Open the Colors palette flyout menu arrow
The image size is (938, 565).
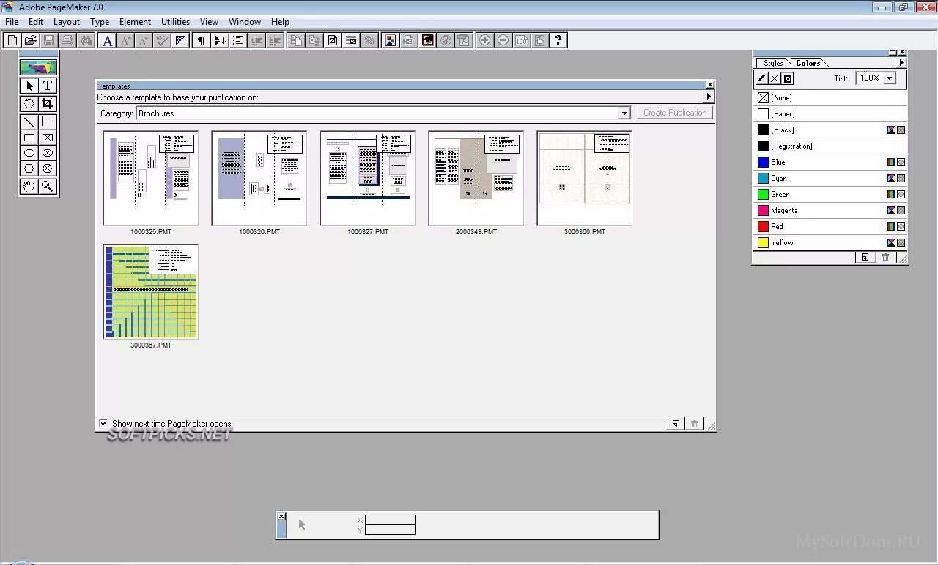(901, 63)
